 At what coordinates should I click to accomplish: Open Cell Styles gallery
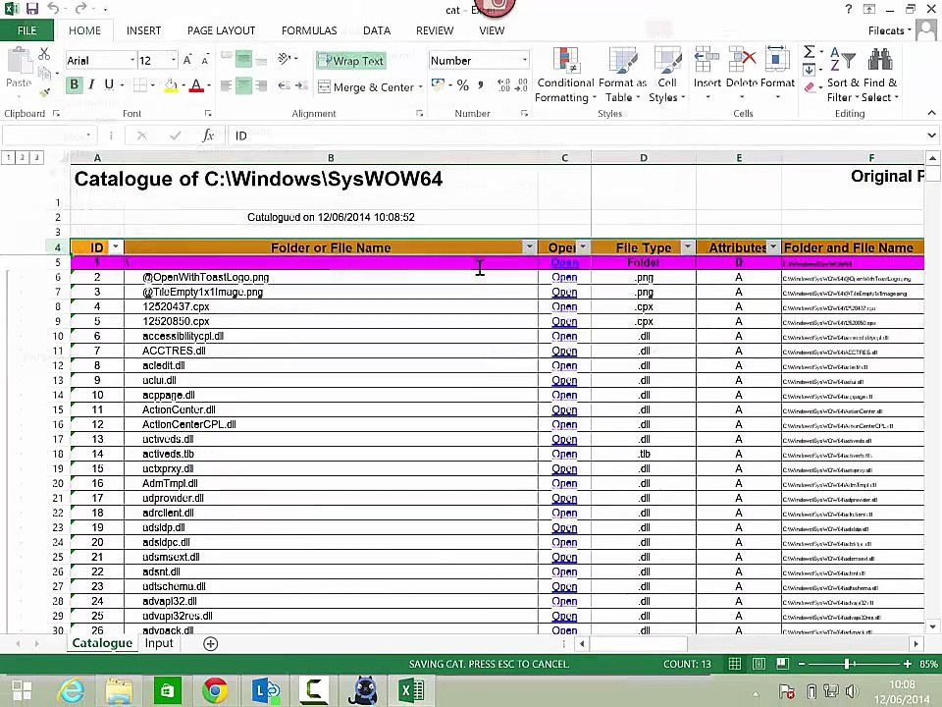(667, 74)
